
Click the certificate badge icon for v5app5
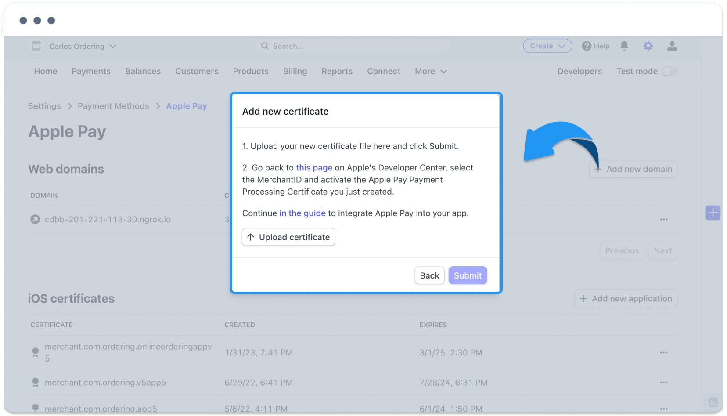(36, 383)
